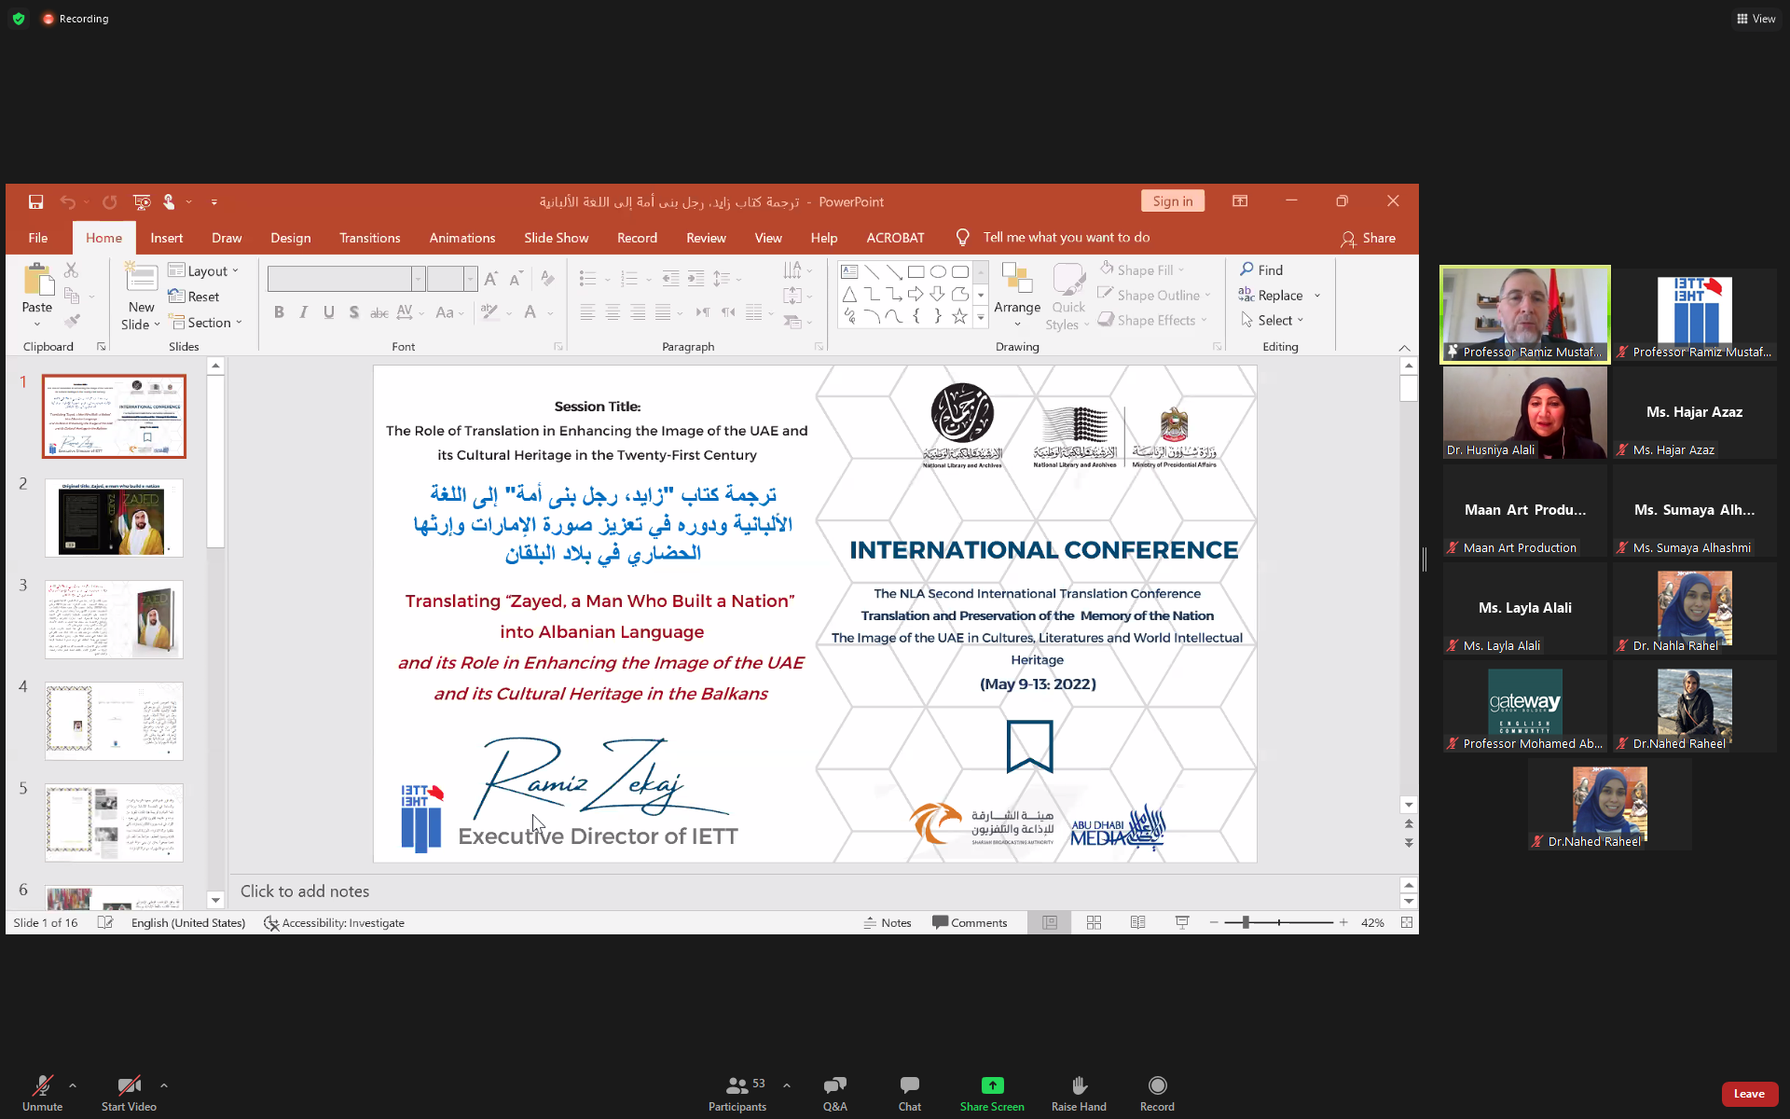Viewport: 1790px width, 1119px height.
Task: Click the red Leave button
Action: point(1748,1094)
